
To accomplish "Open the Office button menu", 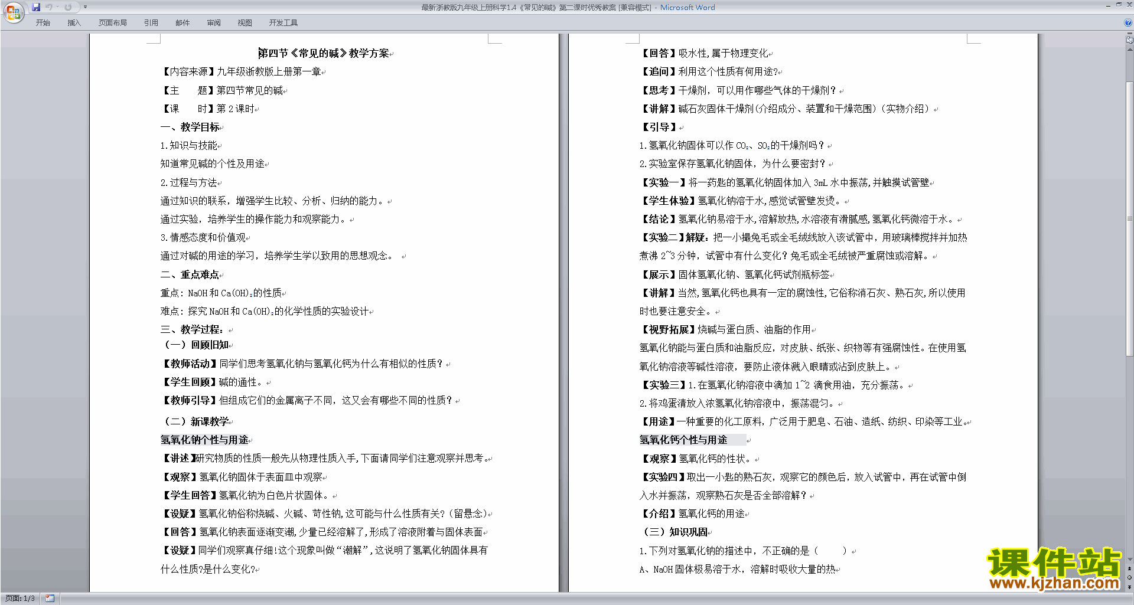I will pyautogui.click(x=13, y=12).
